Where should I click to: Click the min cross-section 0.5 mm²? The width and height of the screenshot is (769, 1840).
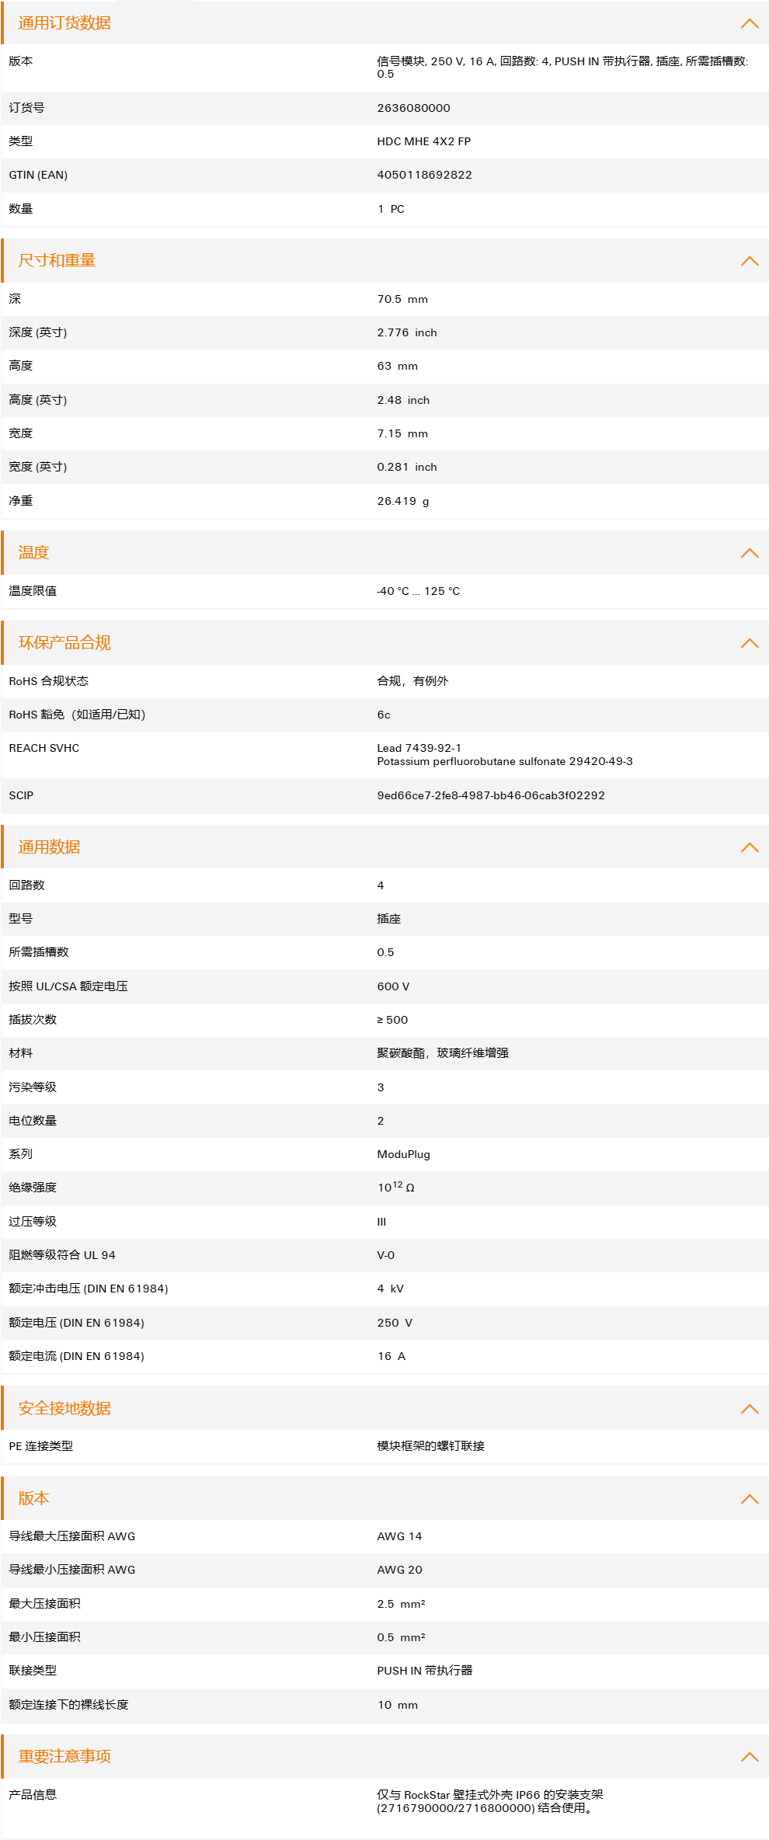[401, 1637]
